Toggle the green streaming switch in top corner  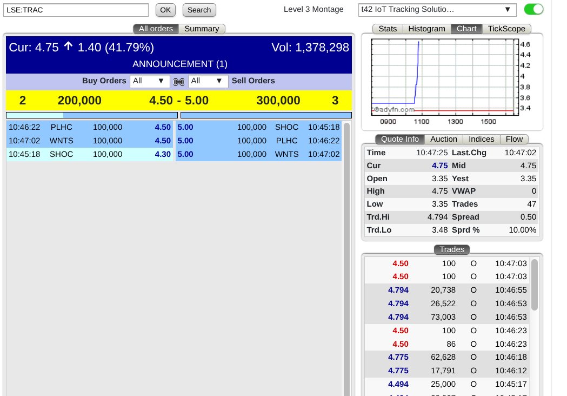[533, 9]
